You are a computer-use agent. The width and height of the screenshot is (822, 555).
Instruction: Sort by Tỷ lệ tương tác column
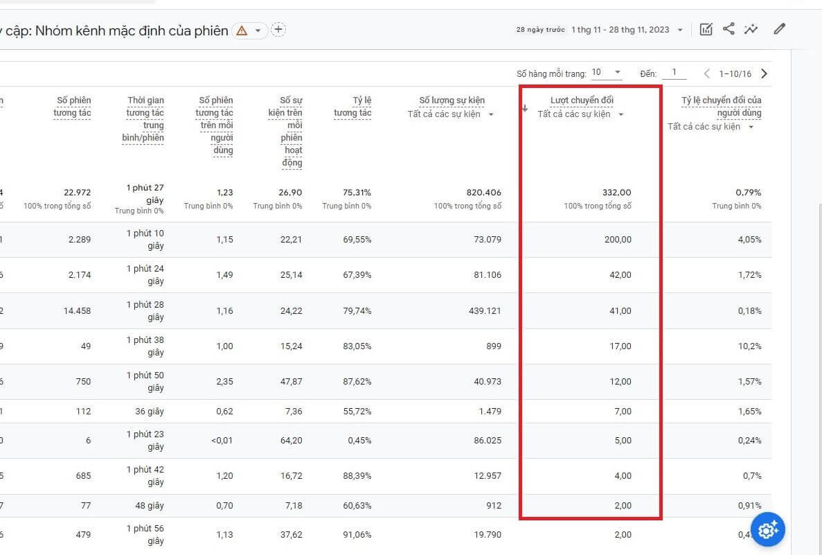click(x=352, y=107)
